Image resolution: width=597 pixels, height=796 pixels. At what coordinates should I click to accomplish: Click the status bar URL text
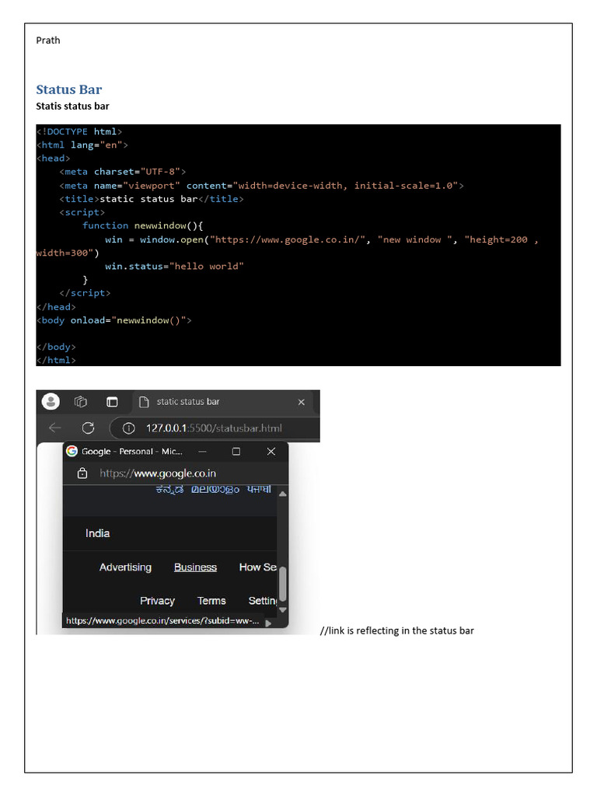[x=162, y=621]
